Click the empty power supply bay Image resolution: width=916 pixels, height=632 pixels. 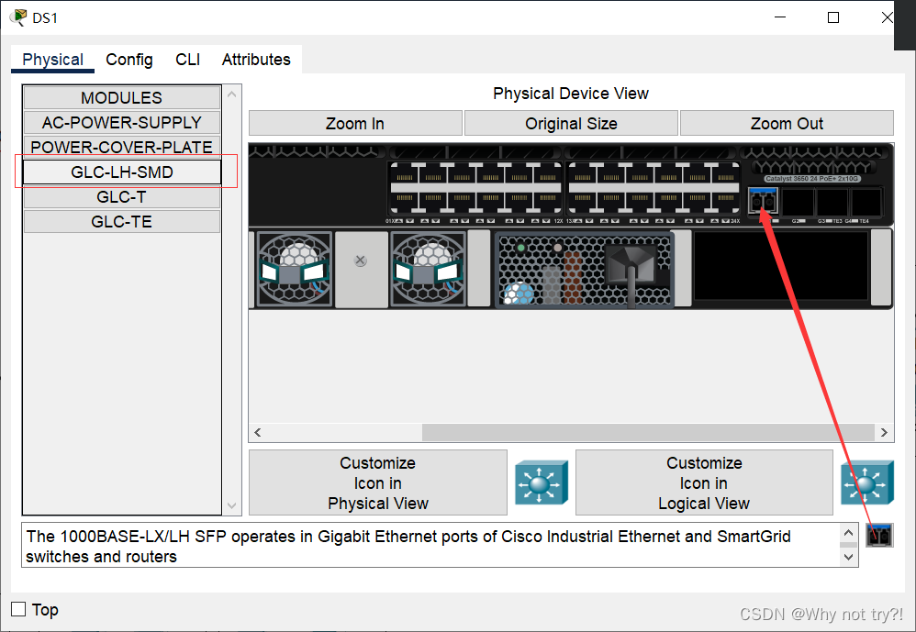click(x=781, y=267)
